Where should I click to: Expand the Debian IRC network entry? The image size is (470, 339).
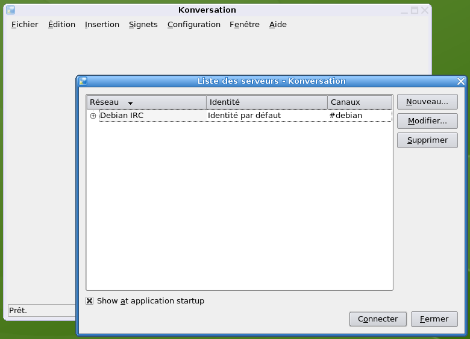(x=93, y=116)
